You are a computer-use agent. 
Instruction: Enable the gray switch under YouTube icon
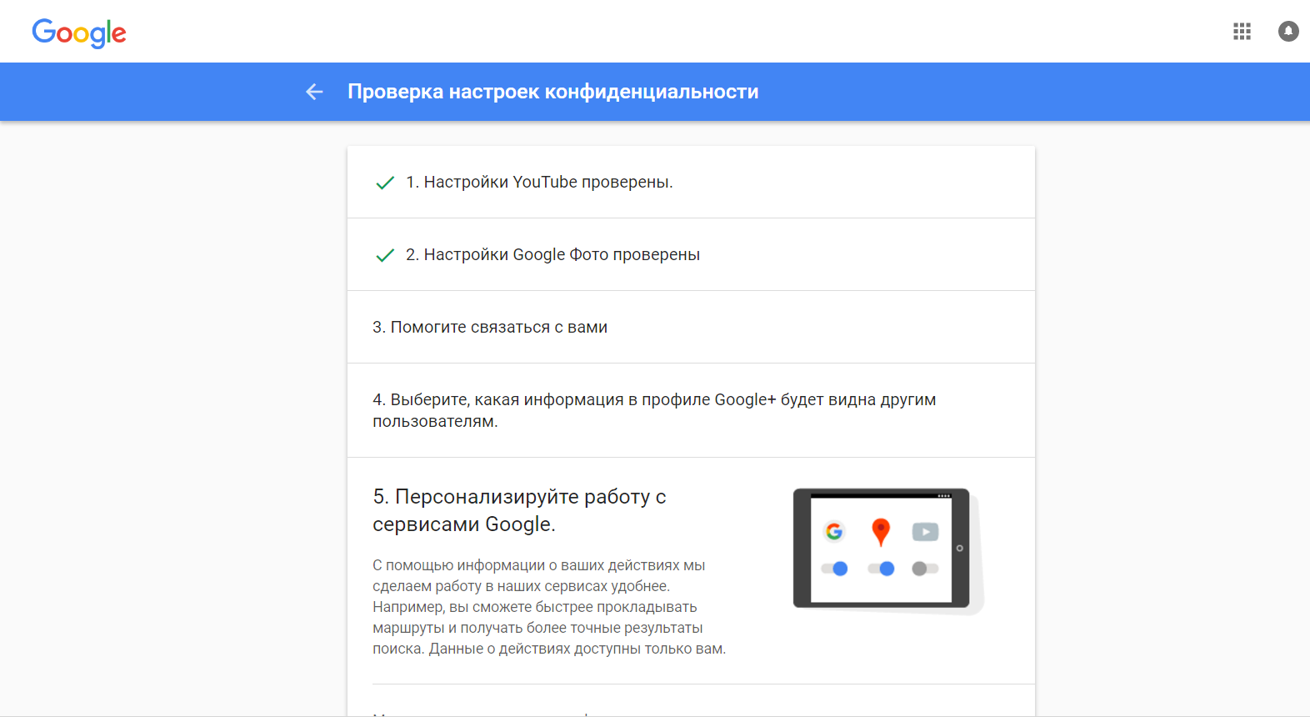pos(925,569)
